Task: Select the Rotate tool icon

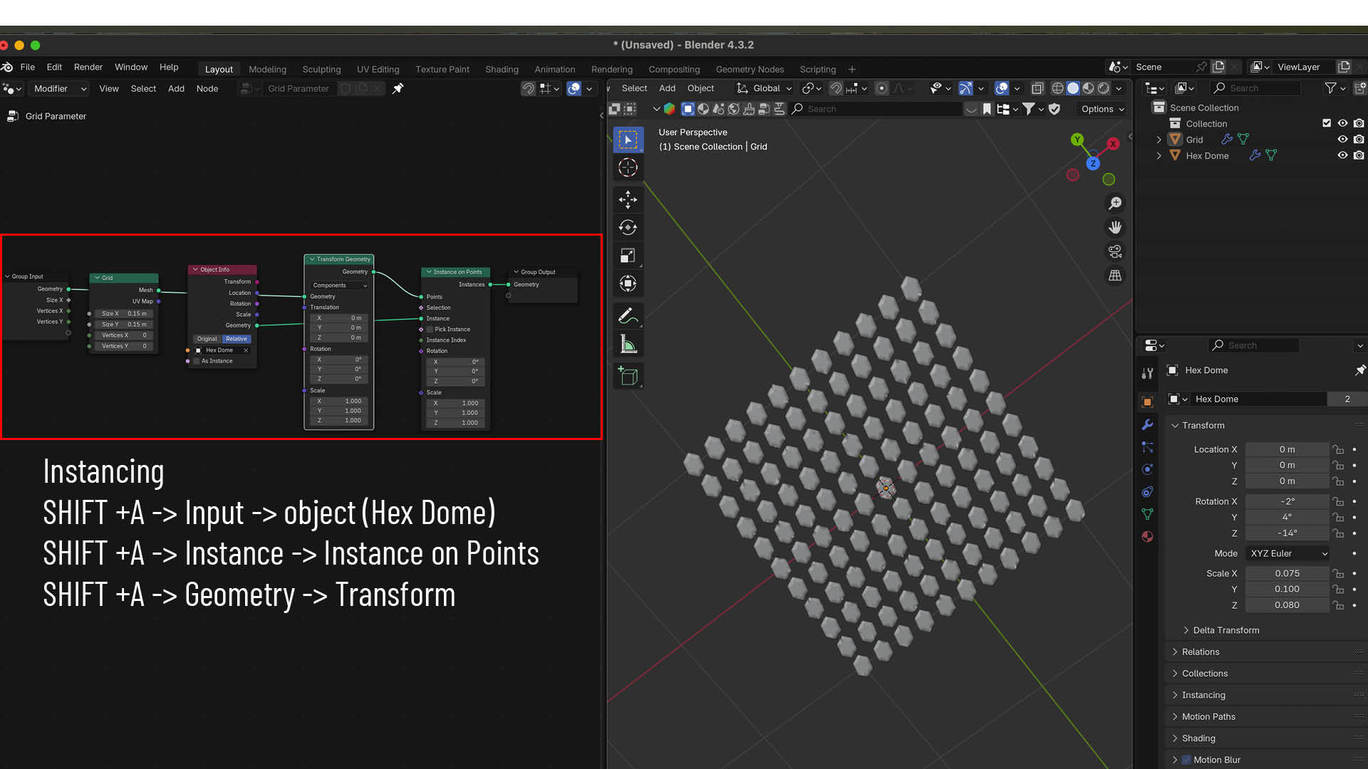Action: (628, 227)
